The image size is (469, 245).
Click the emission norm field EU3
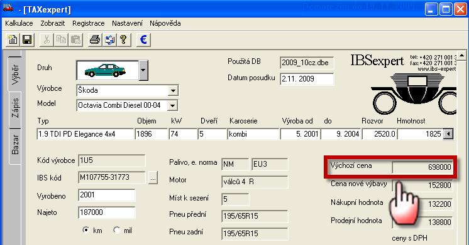[270, 164]
